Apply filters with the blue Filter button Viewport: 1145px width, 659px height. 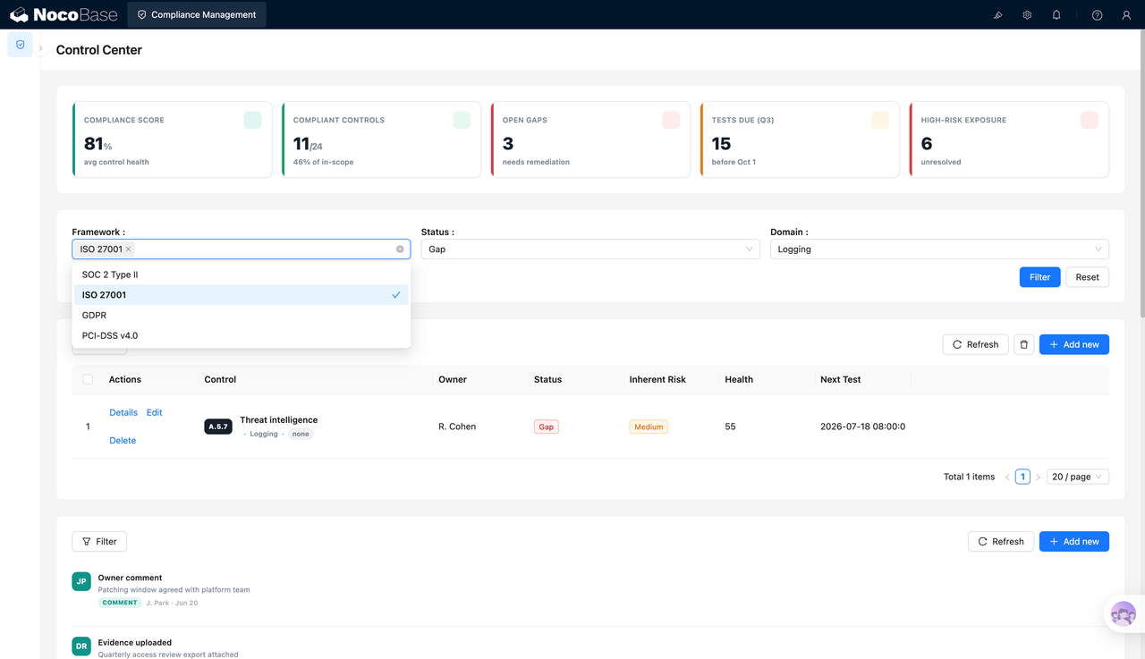click(1039, 277)
